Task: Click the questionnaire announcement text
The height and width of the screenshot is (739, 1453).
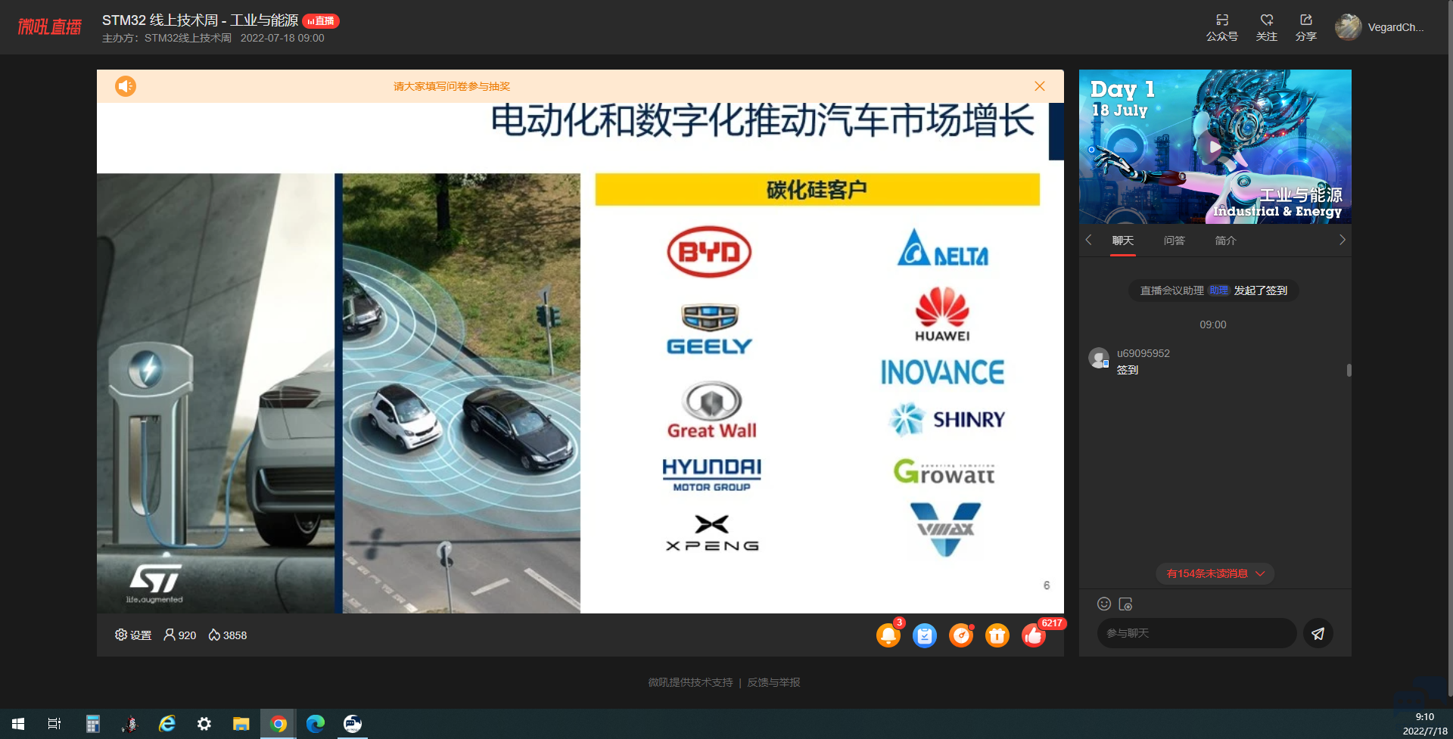Action: click(452, 86)
